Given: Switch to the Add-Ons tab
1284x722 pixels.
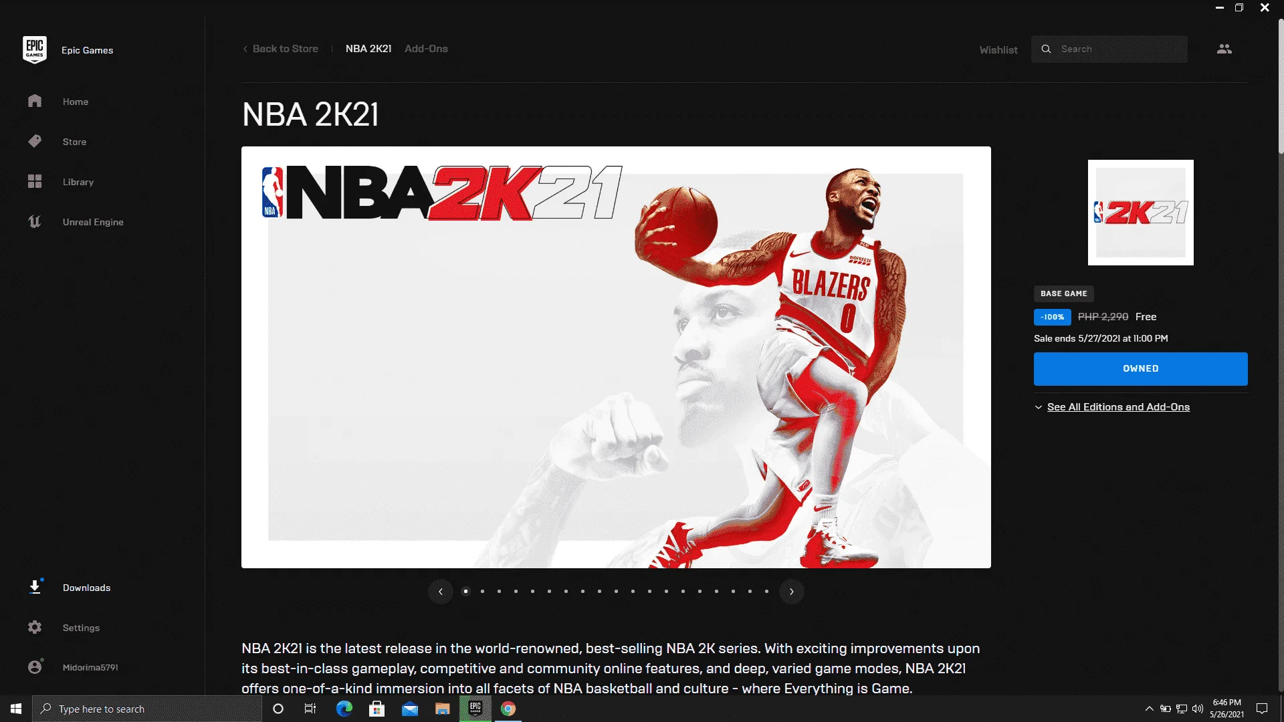Looking at the screenshot, I should tap(426, 49).
